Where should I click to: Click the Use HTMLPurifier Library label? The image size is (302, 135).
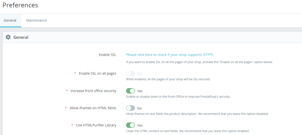tap(96, 125)
